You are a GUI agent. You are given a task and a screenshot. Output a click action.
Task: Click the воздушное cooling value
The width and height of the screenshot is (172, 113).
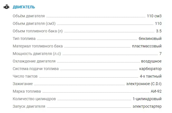151,61
